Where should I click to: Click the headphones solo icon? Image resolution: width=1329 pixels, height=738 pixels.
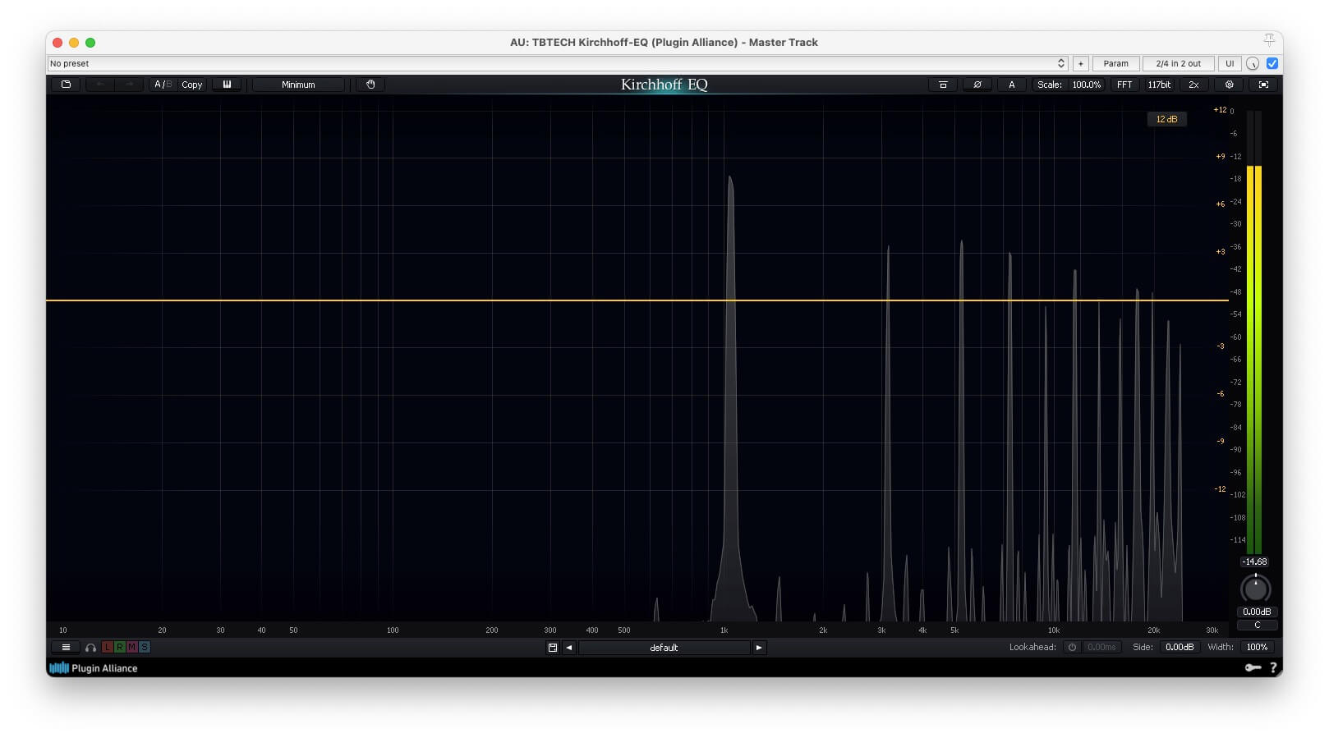point(90,648)
